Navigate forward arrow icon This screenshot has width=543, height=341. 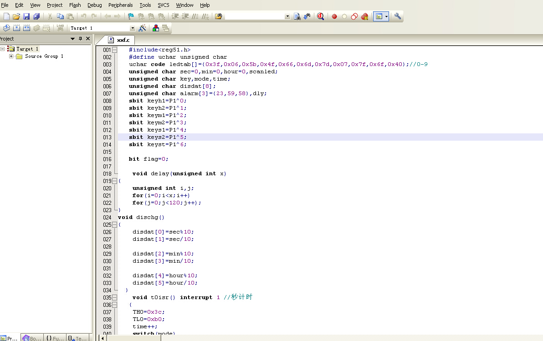pos(118,16)
